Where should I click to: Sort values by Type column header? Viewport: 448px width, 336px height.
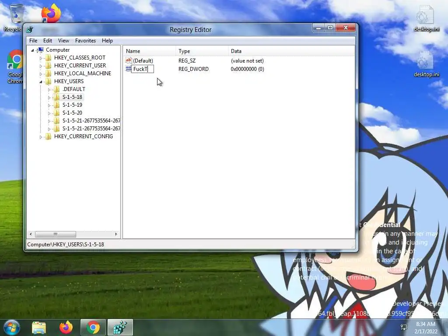(x=202, y=51)
